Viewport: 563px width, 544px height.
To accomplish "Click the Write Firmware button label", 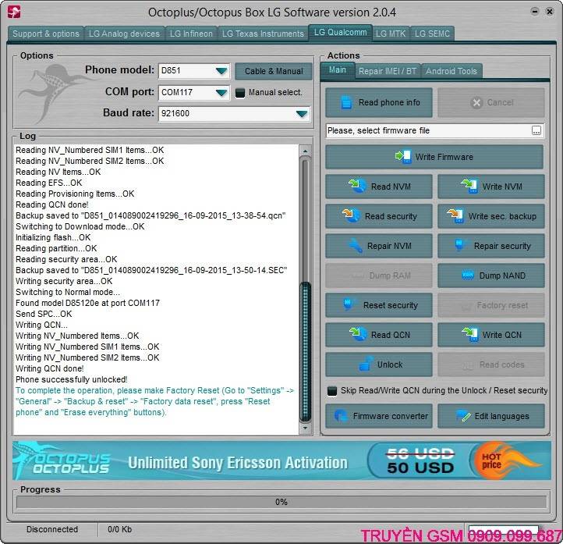I will pos(444,157).
